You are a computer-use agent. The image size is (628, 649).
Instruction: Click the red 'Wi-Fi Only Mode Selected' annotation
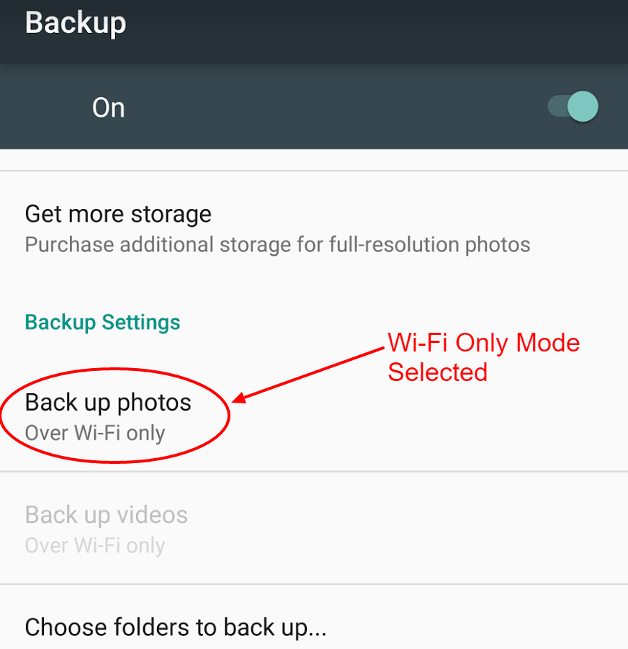[x=484, y=357]
